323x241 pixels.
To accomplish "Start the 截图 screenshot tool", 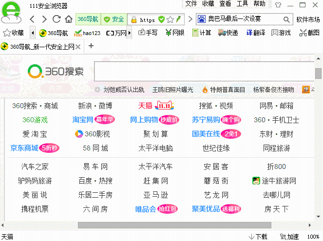I will (309, 33).
